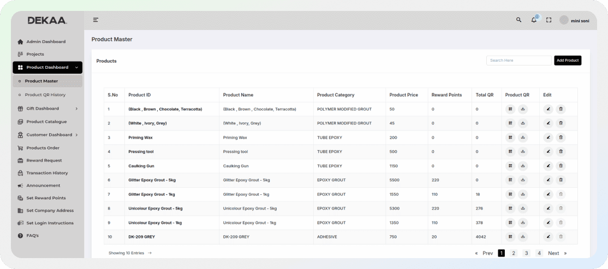The width and height of the screenshot is (608, 269).
Task: Jump to last page double chevron
Action: click(565, 253)
